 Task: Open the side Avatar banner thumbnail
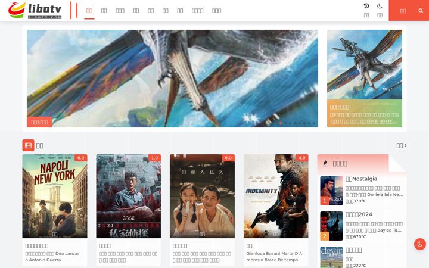pos(365,64)
